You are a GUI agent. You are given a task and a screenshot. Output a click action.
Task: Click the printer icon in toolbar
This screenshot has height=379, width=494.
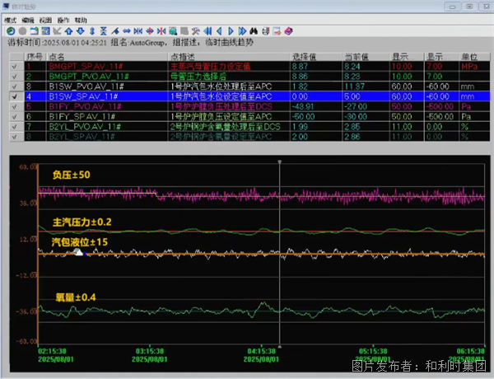point(267,31)
